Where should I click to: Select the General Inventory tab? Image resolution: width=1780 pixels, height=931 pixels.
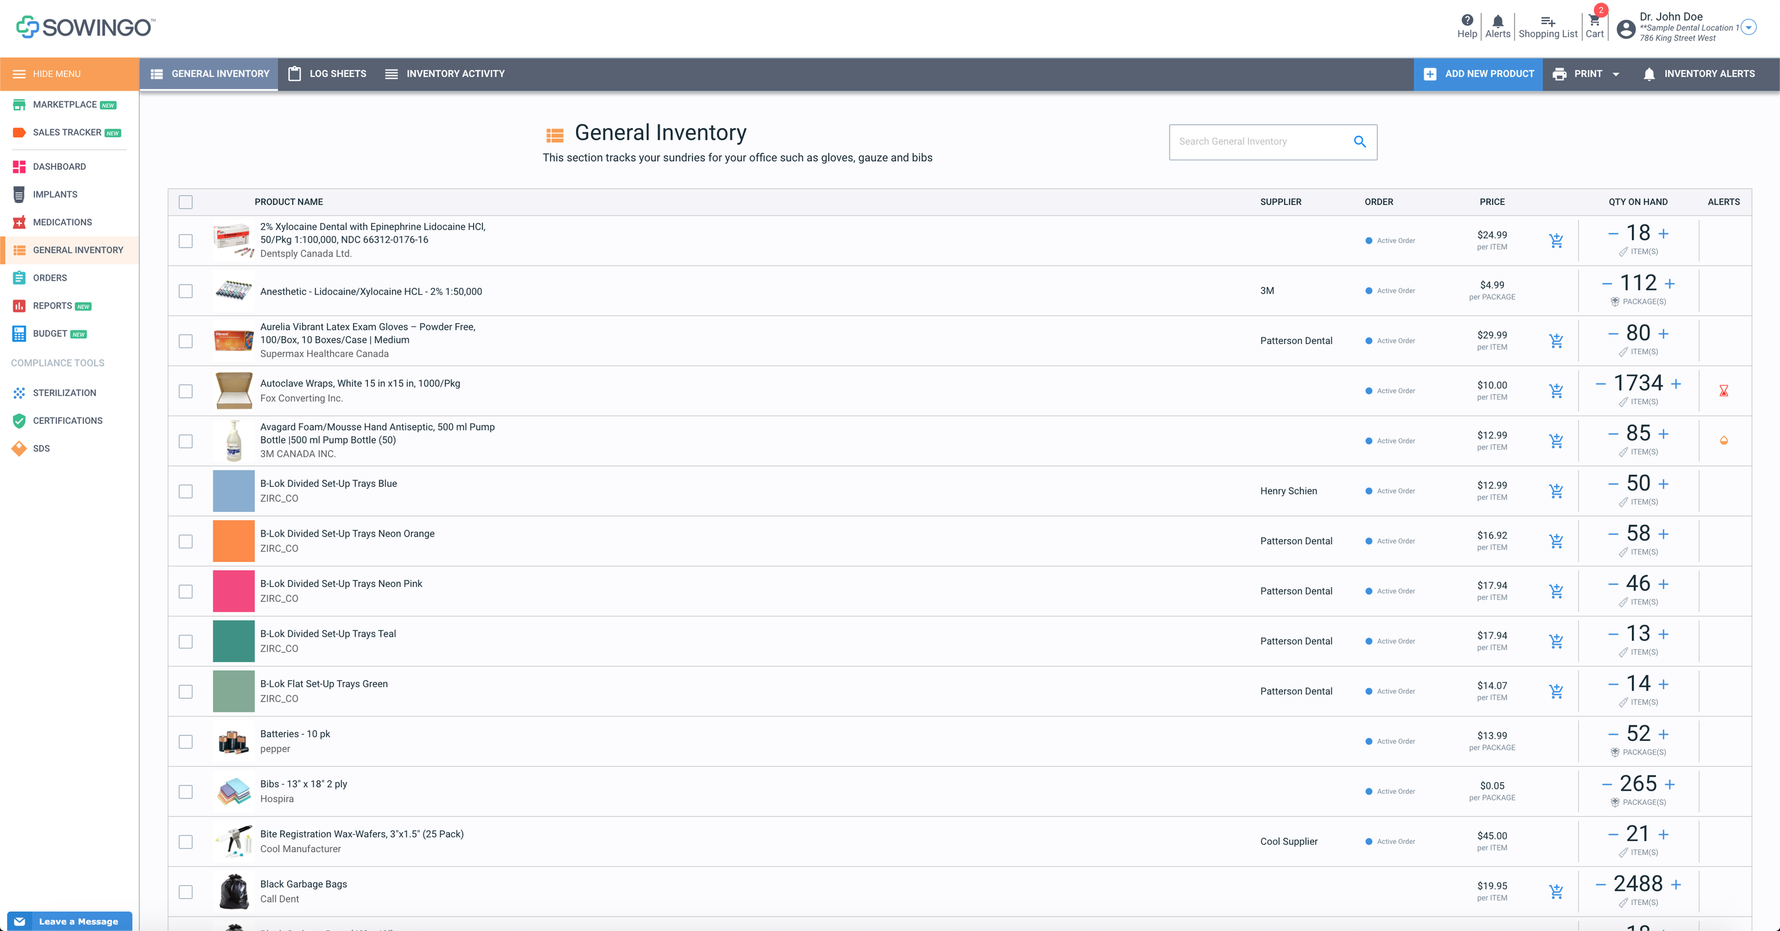tap(209, 74)
